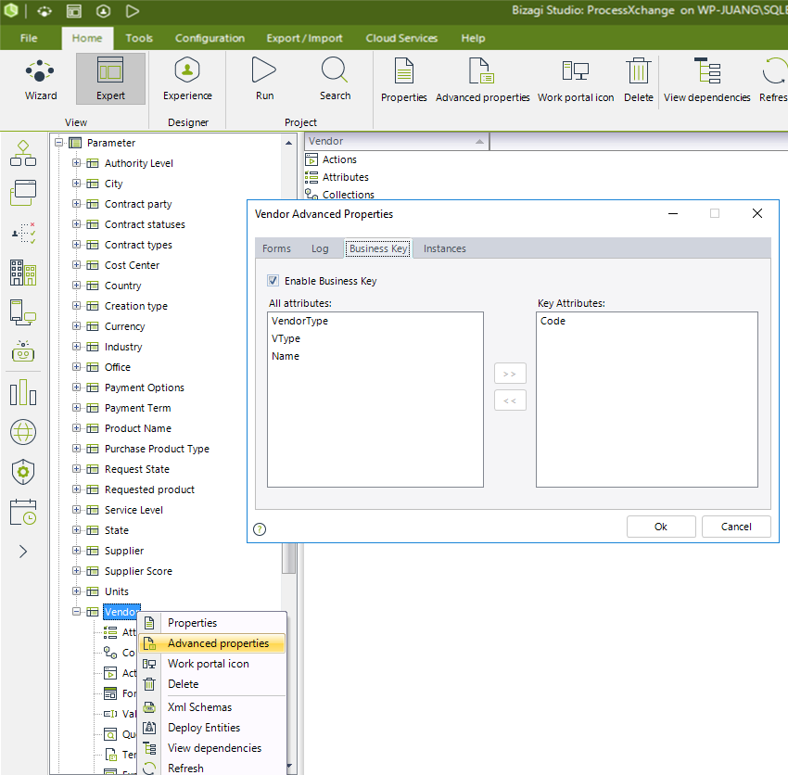Open Processes module in left sidebar
The width and height of the screenshot is (788, 775).
pos(23,153)
